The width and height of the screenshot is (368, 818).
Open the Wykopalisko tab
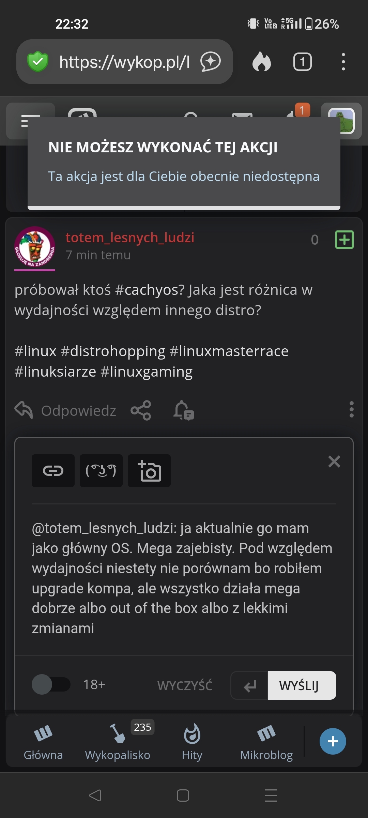pos(118,741)
